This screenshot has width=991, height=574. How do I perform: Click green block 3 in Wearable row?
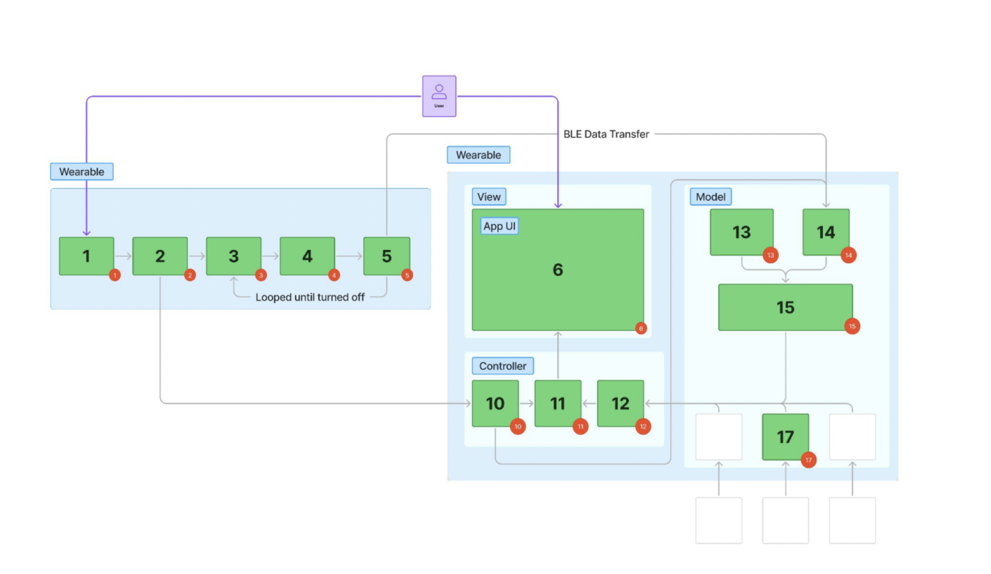(x=234, y=256)
